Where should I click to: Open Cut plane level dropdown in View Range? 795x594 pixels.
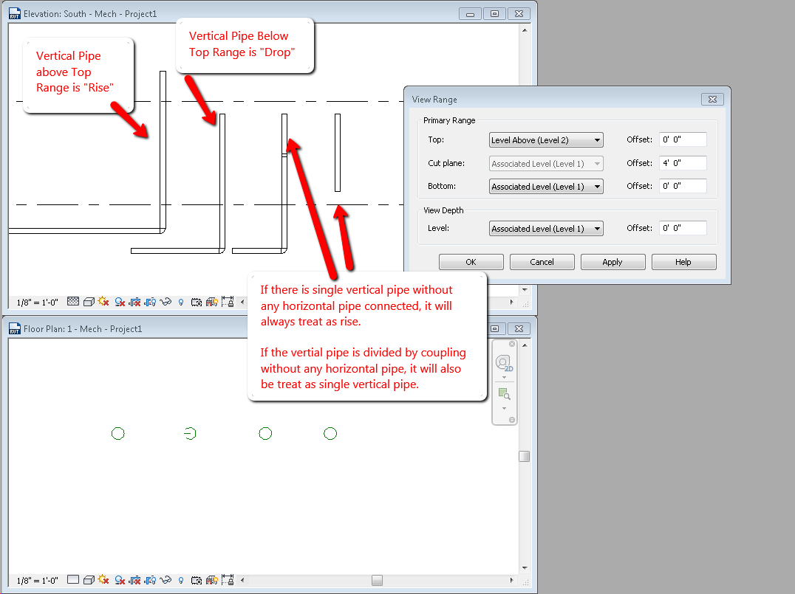point(546,164)
